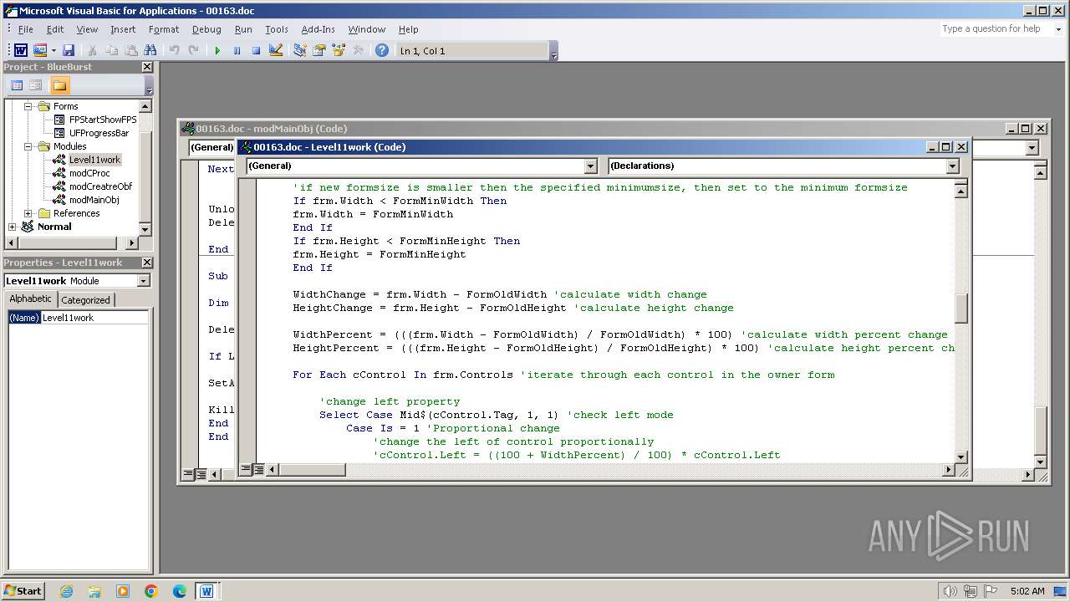The height and width of the screenshot is (602, 1070).
Task: Click the View Microsoft Word toolbar icon
Action: point(21,51)
